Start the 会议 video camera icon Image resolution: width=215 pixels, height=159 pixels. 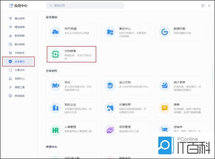coord(55,85)
